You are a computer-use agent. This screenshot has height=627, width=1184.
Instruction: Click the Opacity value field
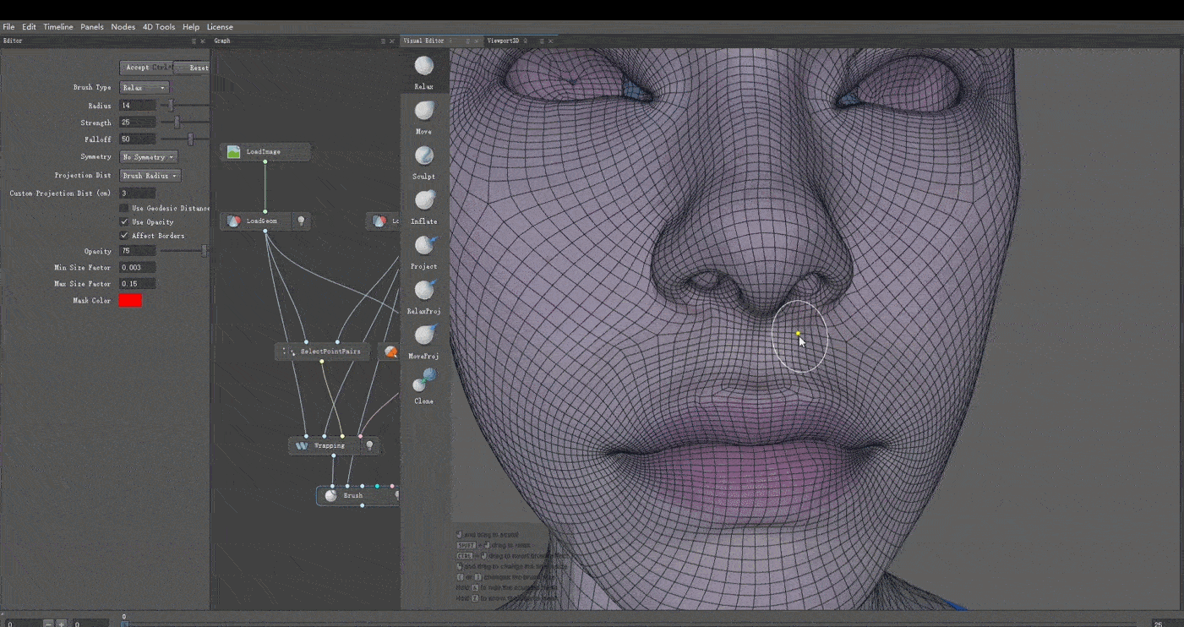(x=137, y=251)
